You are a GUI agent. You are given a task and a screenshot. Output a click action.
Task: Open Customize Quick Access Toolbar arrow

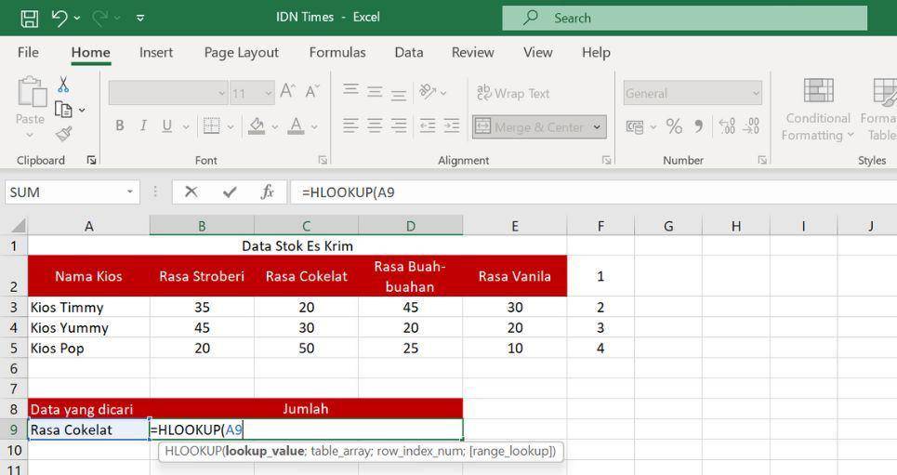point(140,19)
